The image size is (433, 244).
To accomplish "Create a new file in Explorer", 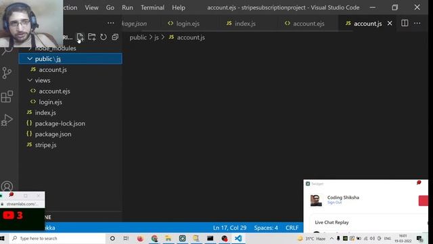I will coord(80,37).
